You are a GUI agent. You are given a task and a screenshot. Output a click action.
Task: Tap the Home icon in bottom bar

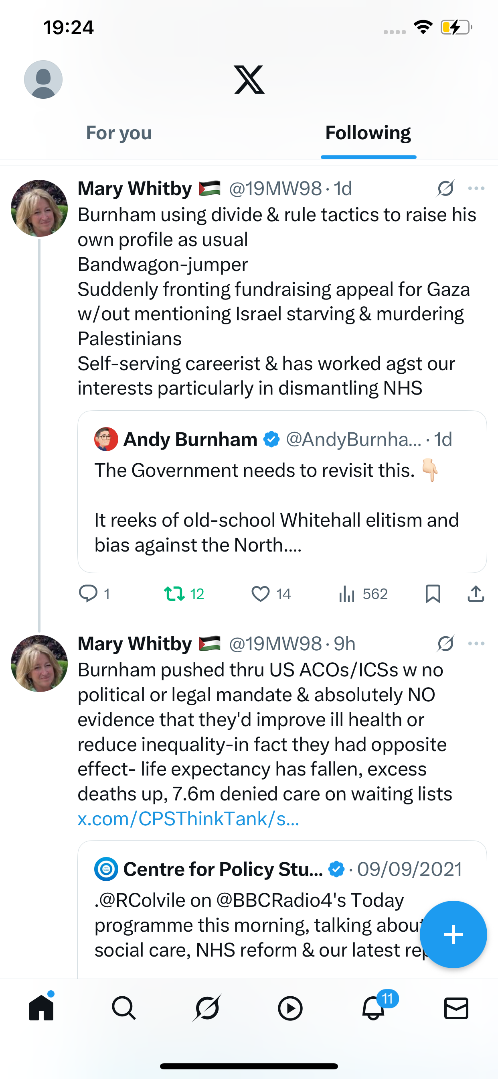[x=41, y=1008]
